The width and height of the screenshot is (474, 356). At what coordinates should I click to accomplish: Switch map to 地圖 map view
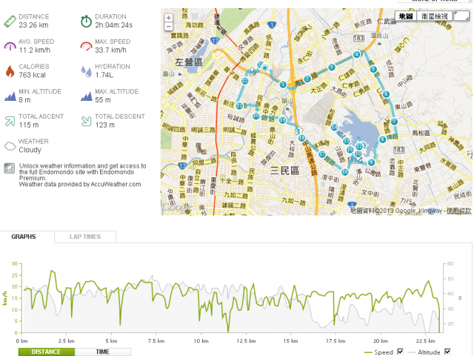click(x=406, y=16)
